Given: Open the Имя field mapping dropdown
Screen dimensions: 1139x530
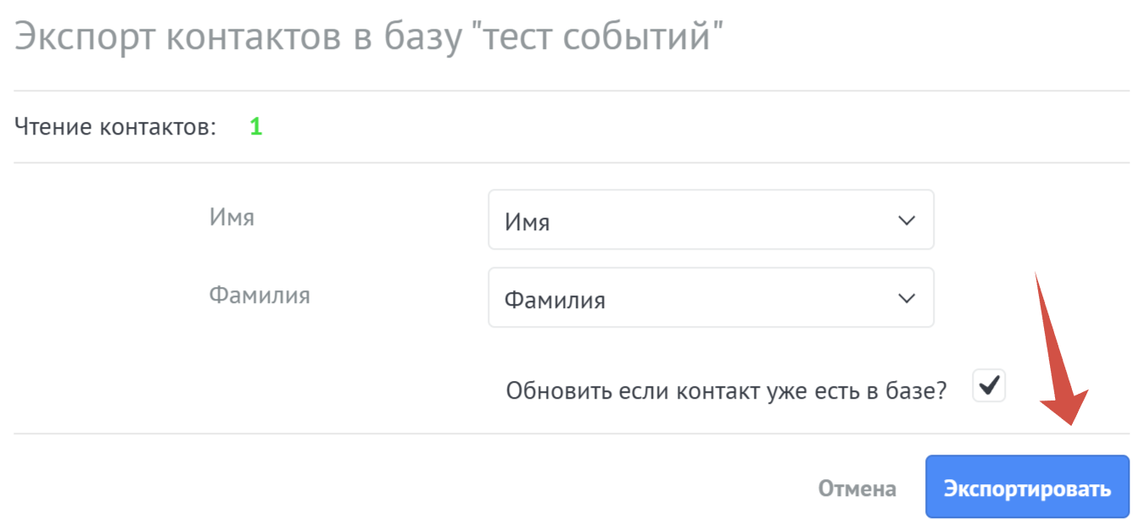Looking at the screenshot, I should click(711, 220).
